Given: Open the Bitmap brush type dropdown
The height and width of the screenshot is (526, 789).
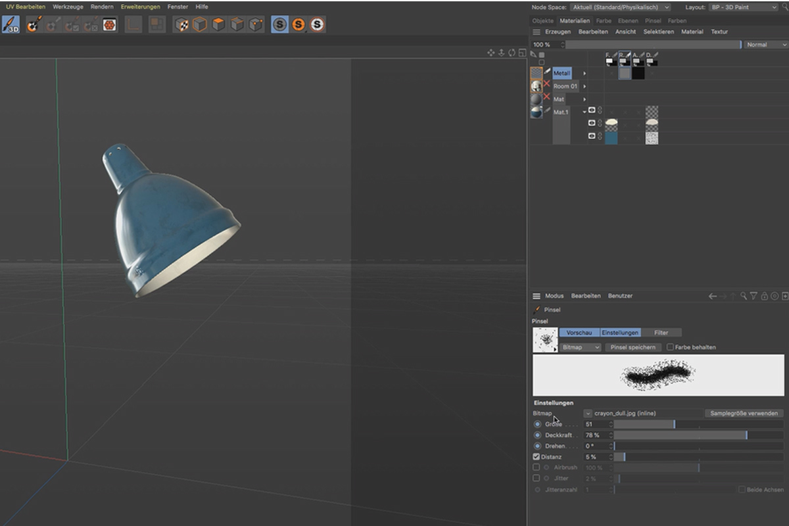Looking at the screenshot, I should pyautogui.click(x=580, y=347).
